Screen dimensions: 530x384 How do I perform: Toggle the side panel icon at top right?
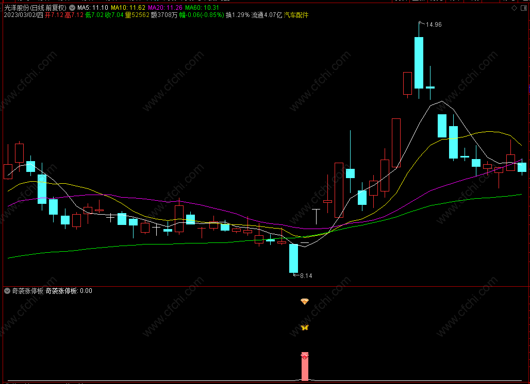(x=525, y=8)
